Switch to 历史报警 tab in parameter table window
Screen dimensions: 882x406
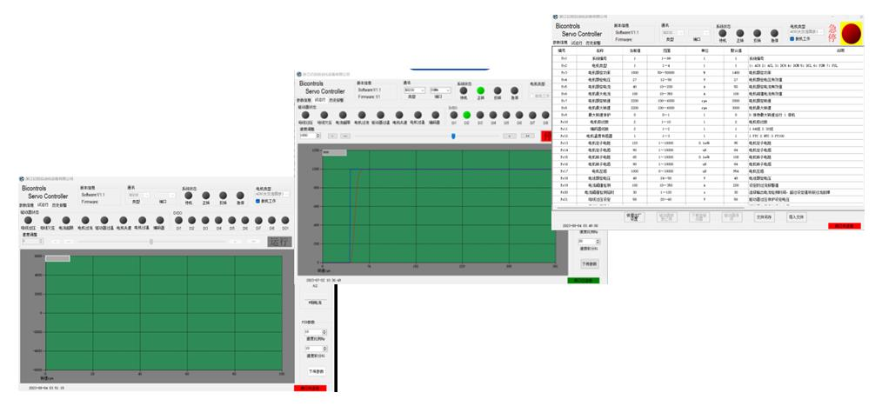(x=593, y=43)
